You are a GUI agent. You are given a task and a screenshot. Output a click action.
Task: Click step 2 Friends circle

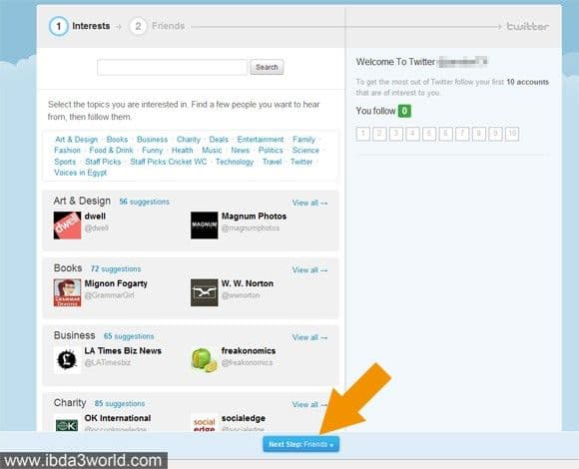[138, 26]
